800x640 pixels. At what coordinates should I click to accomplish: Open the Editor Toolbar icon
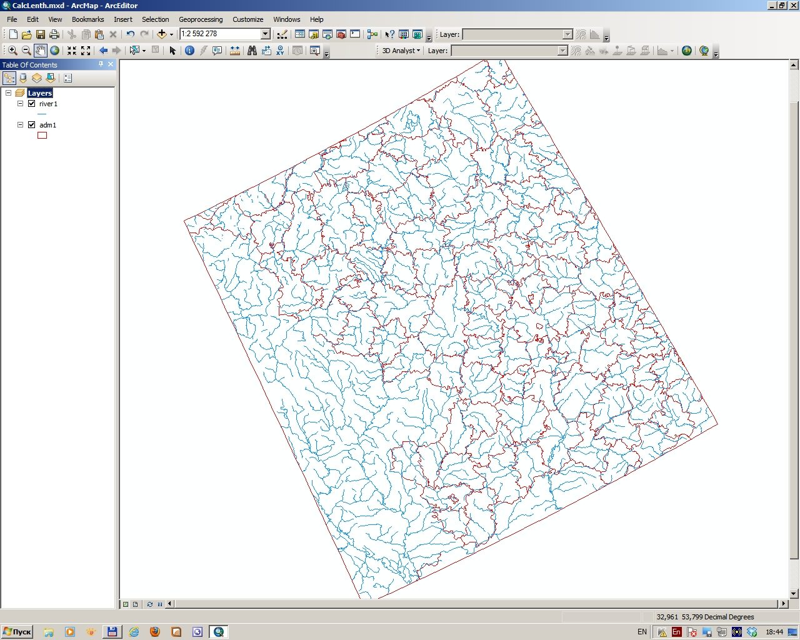click(282, 34)
